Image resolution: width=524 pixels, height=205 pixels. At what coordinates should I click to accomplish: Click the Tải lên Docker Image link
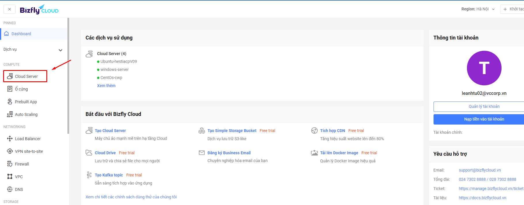click(339, 153)
